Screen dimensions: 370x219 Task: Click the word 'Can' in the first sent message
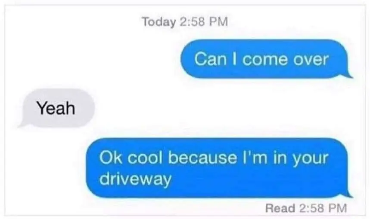211,59
